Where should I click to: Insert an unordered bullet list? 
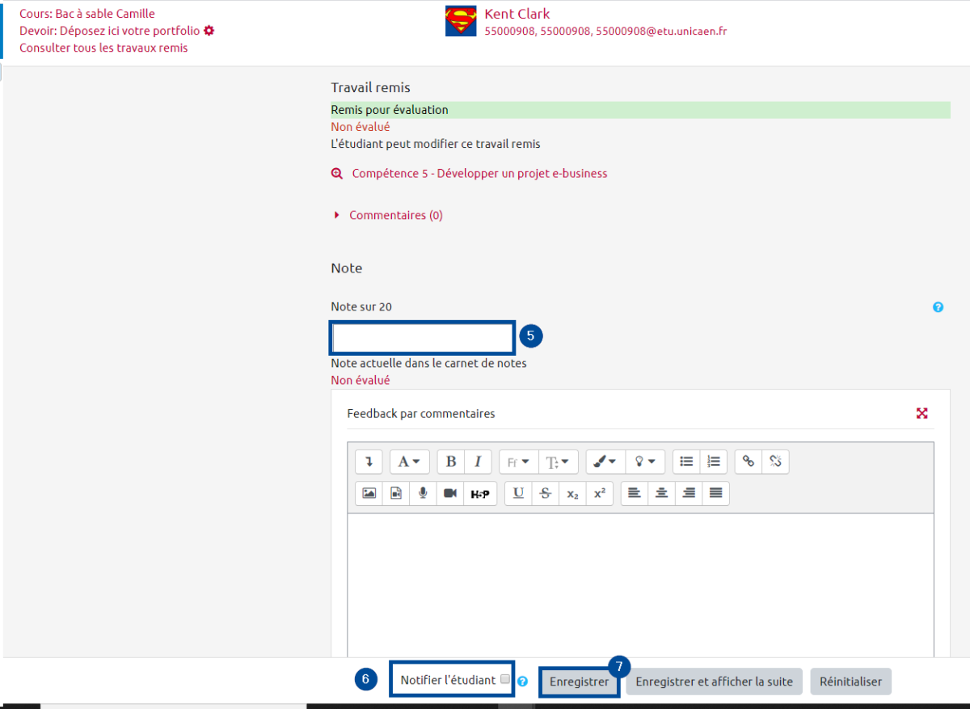point(686,462)
